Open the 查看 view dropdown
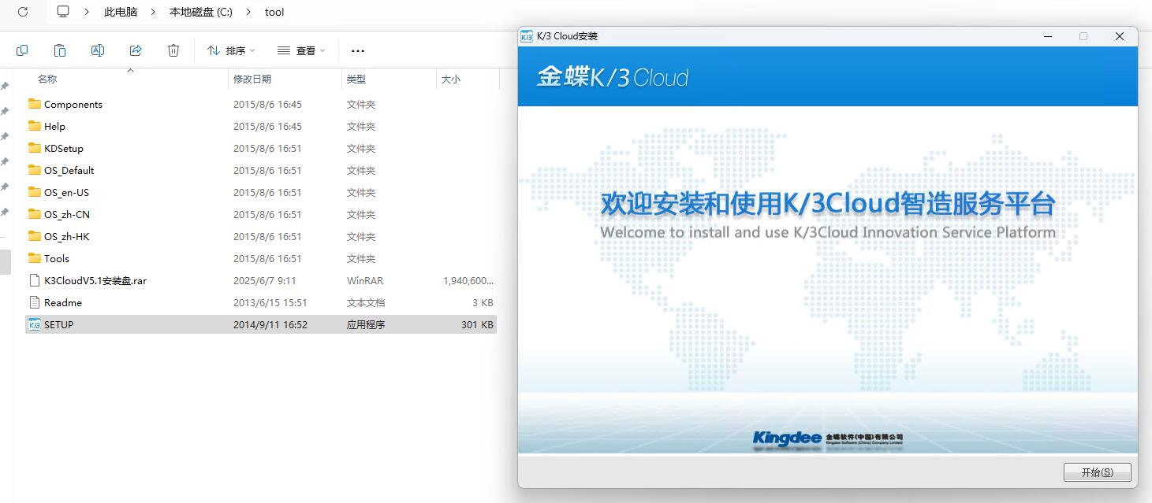Image resolution: width=1152 pixels, height=503 pixels. pos(301,50)
